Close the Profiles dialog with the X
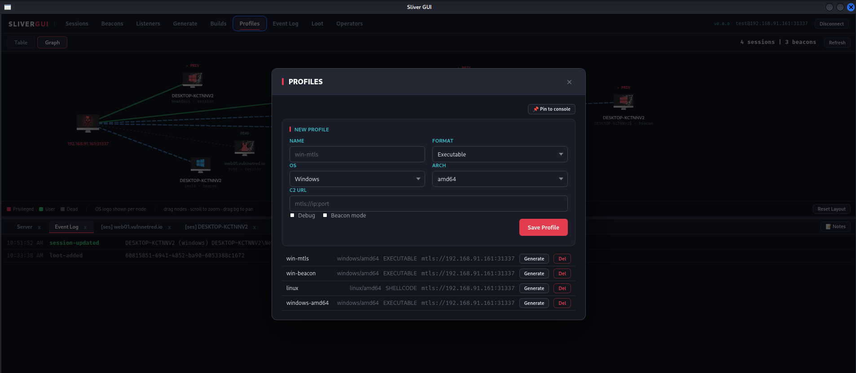 (x=569, y=82)
